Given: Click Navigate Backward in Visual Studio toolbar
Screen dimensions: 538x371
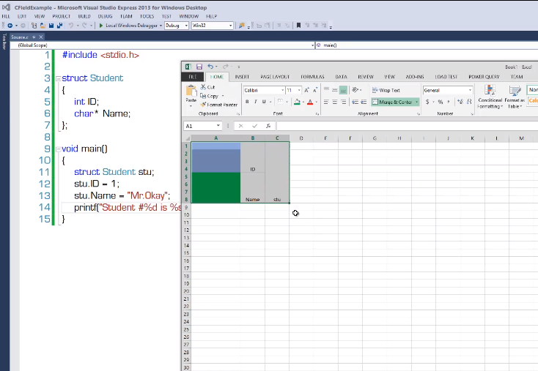Looking at the screenshot, I should [x=10, y=26].
